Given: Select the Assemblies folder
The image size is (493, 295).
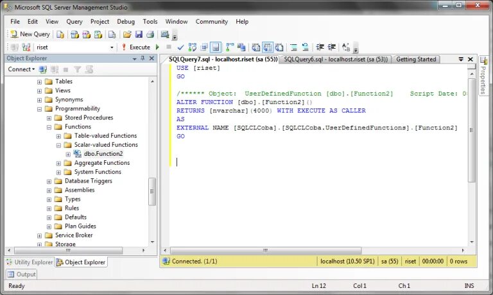Looking at the screenshot, I should [x=80, y=190].
